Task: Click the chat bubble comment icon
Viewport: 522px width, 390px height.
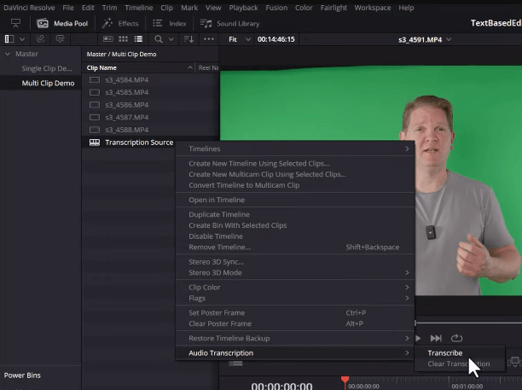Action: [60, 39]
